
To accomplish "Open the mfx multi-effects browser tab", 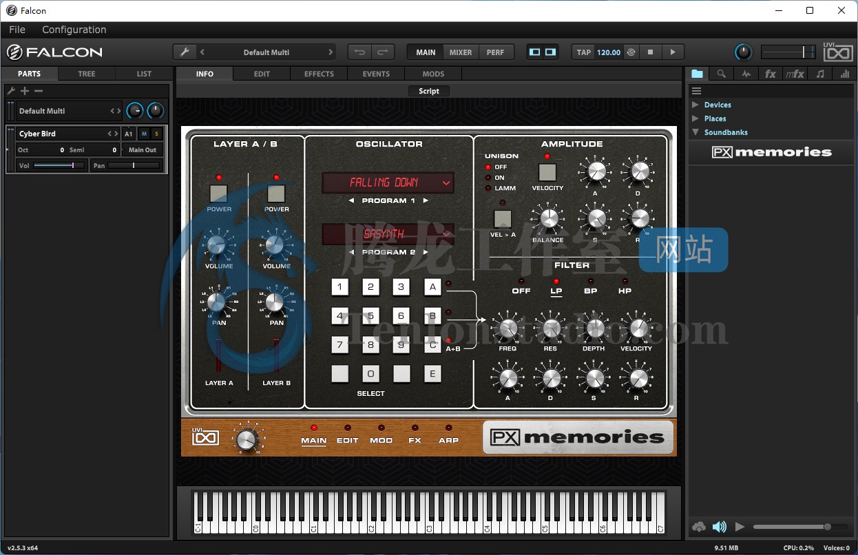I will pos(795,74).
